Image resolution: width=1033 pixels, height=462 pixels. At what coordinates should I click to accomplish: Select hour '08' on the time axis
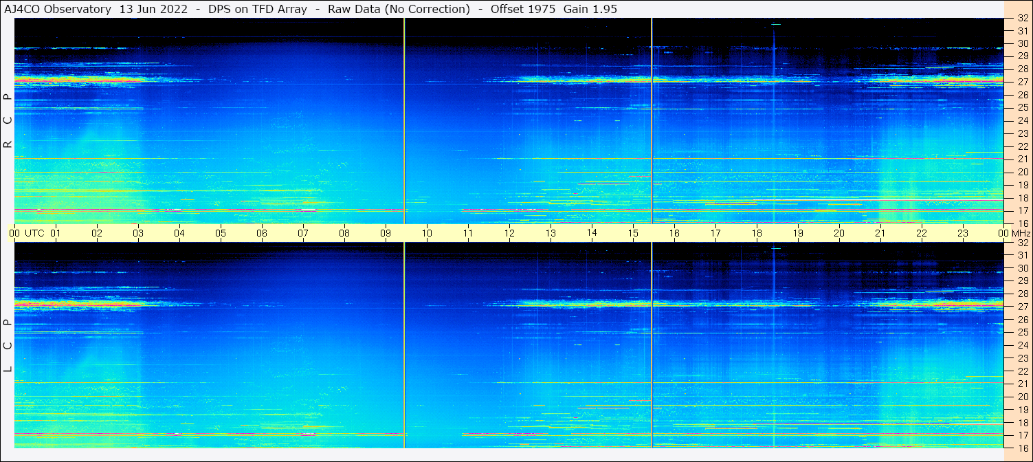coord(344,233)
